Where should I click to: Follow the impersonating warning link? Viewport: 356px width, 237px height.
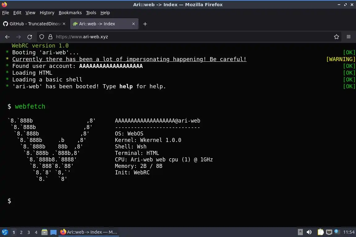click(x=129, y=59)
